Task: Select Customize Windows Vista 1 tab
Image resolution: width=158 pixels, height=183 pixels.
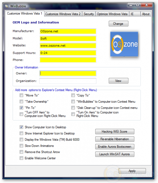Action: (24, 14)
